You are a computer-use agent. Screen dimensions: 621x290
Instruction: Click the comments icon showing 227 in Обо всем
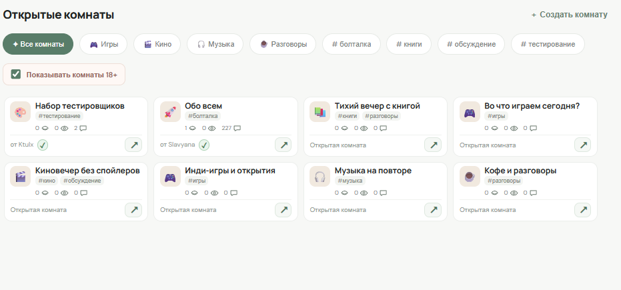tap(237, 128)
